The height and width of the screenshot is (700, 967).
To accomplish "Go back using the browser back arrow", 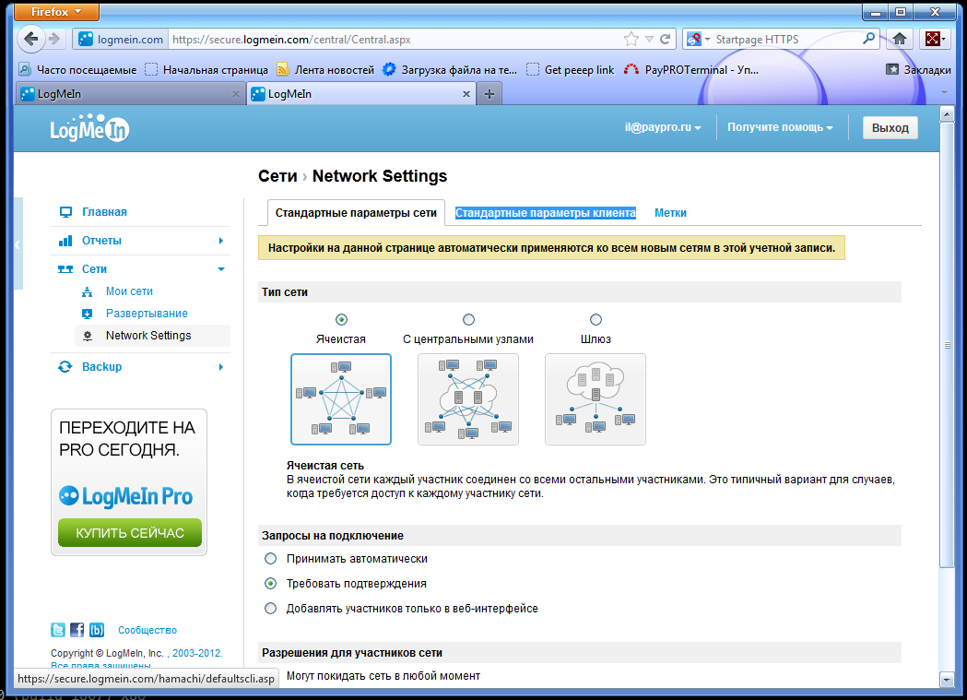I will (x=32, y=39).
